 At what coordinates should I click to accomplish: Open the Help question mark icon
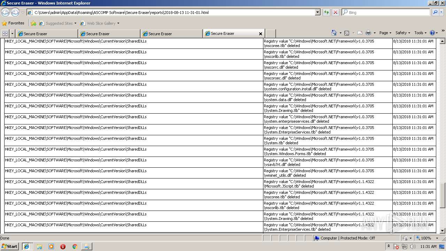[x=432, y=33]
